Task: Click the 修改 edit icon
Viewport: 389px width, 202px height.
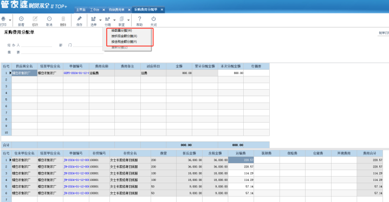Action: click(x=35, y=19)
